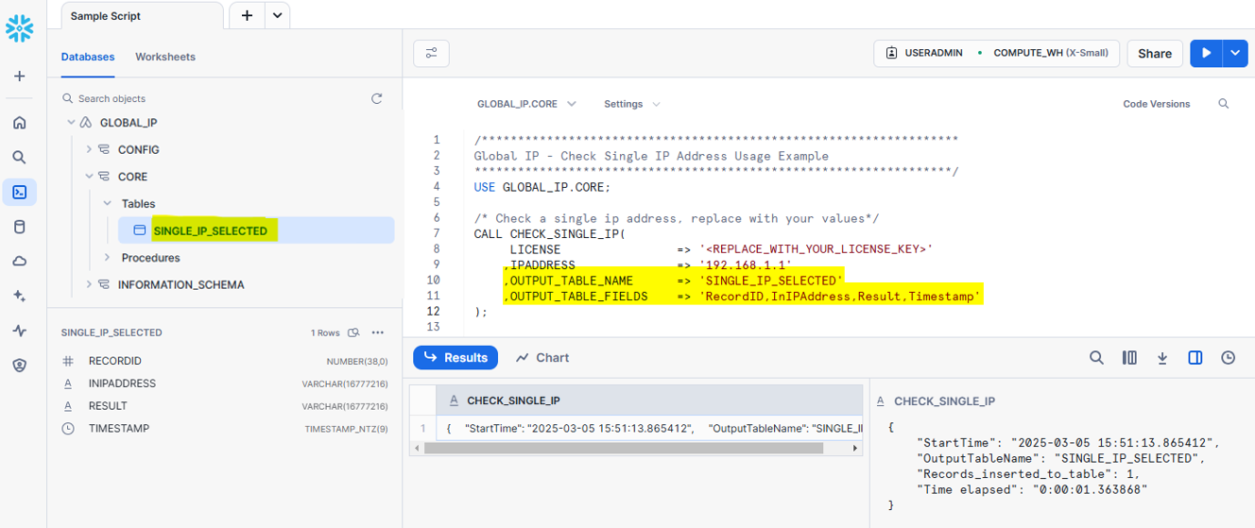Switch to the Databases tab
The image size is (1255, 528).
click(x=88, y=57)
